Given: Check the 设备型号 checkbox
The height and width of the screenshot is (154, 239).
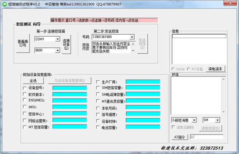Looking at the screenshot, I should (25, 88).
